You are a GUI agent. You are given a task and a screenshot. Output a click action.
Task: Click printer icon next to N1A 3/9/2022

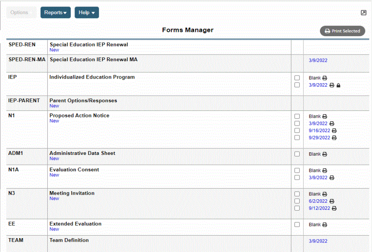[331, 178]
